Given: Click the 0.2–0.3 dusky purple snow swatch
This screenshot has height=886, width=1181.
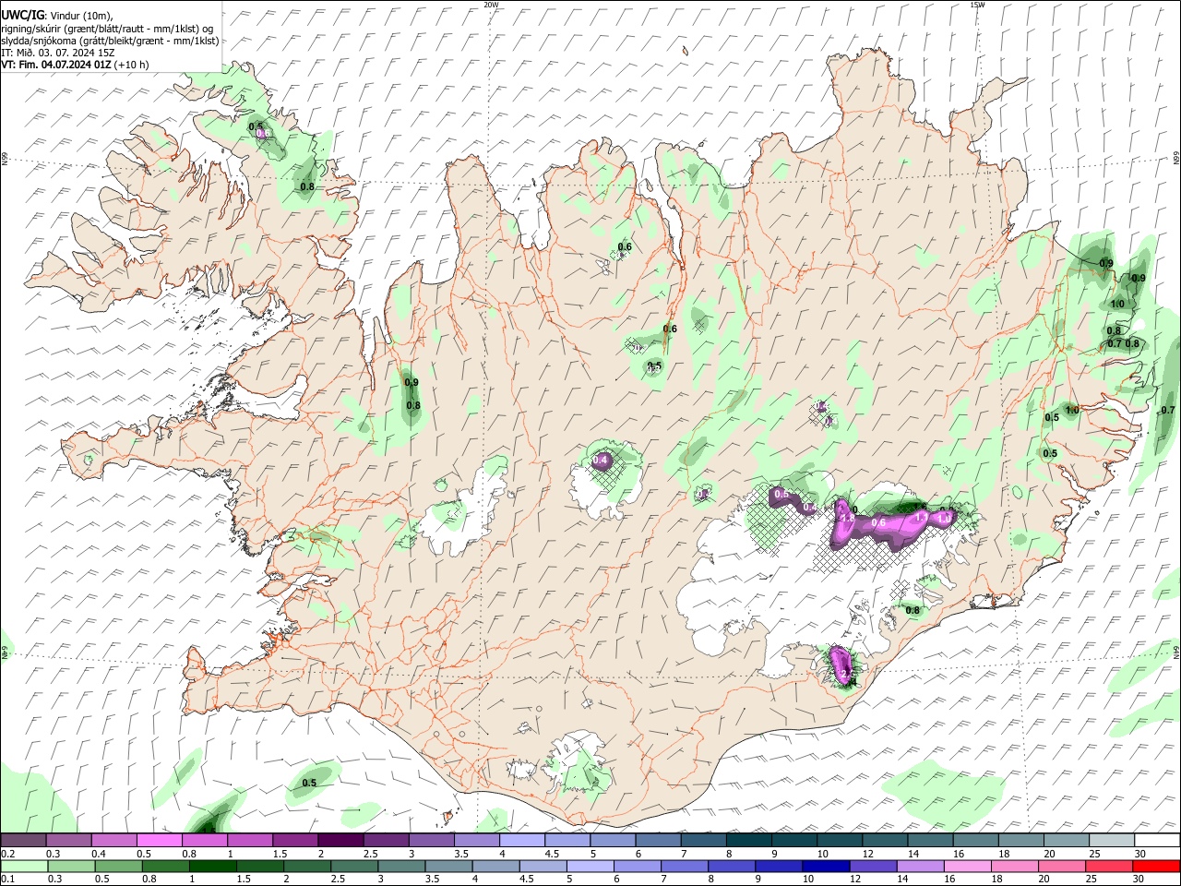Looking at the screenshot, I should point(23,841).
